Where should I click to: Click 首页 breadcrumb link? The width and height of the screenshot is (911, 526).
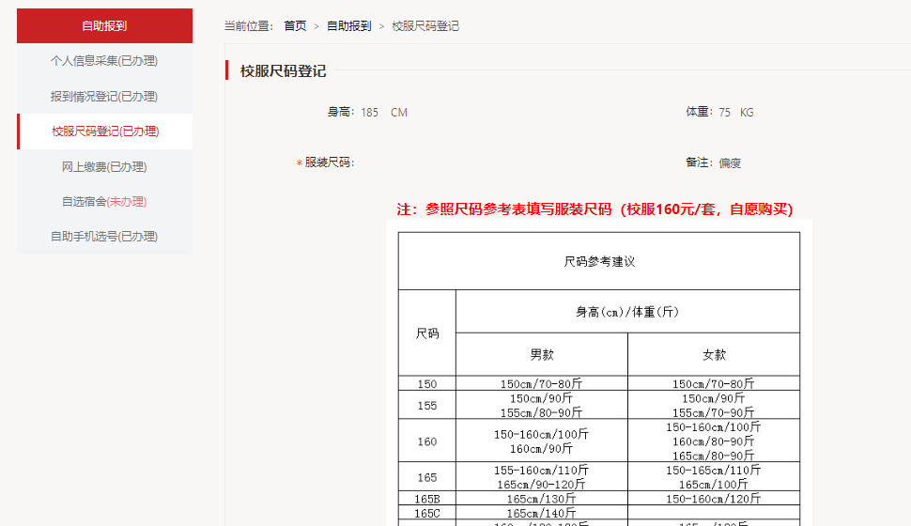tap(295, 26)
